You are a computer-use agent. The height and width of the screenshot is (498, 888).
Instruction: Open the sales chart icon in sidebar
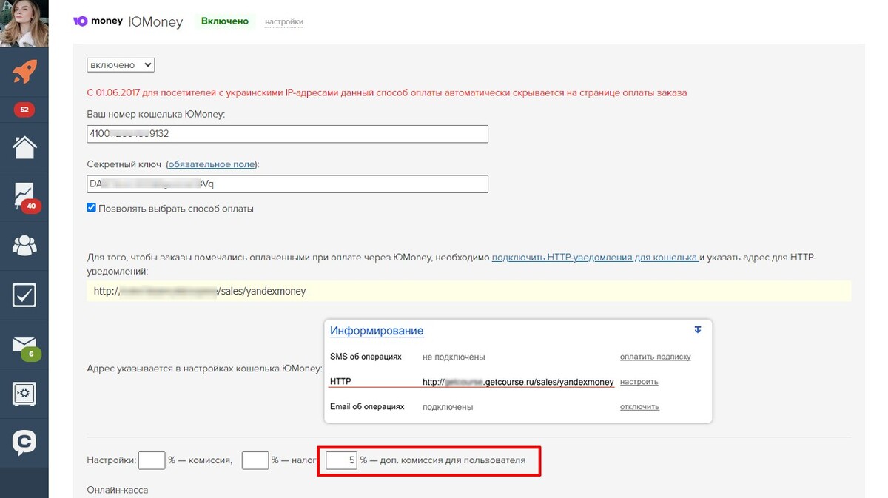pos(24,196)
